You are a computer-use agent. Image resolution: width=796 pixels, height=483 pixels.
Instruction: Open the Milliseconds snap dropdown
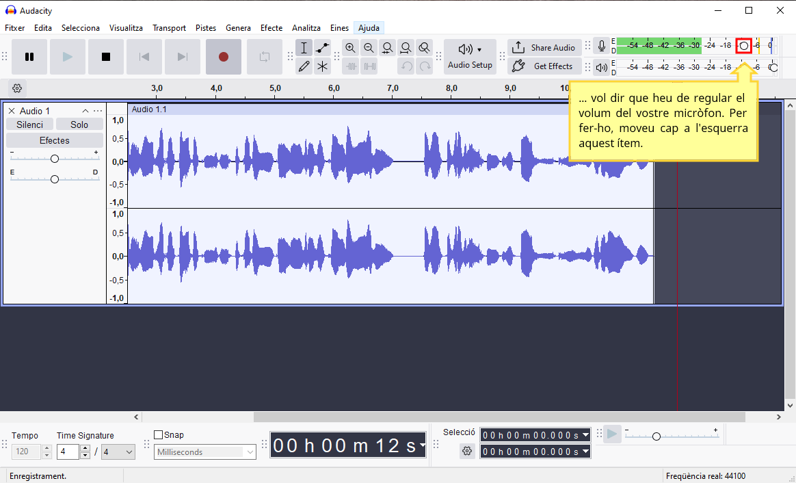[x=205, y=452]
